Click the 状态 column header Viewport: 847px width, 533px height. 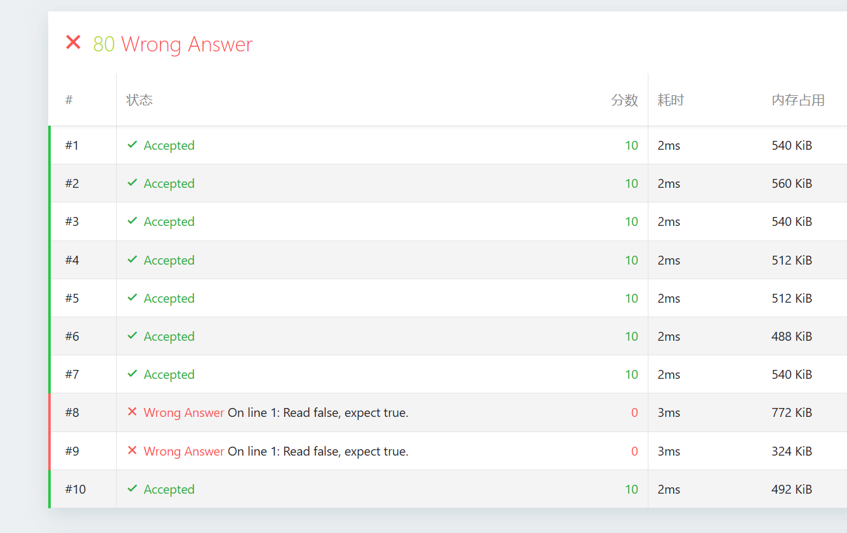point(140,100)
